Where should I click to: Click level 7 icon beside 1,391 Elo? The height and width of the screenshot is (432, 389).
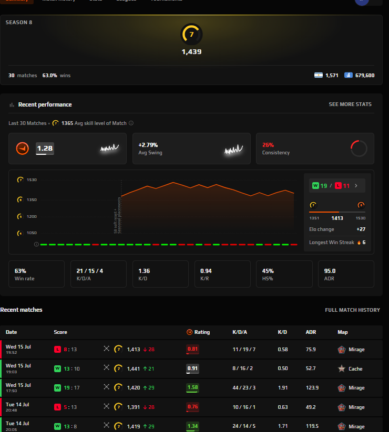[119, 407]
